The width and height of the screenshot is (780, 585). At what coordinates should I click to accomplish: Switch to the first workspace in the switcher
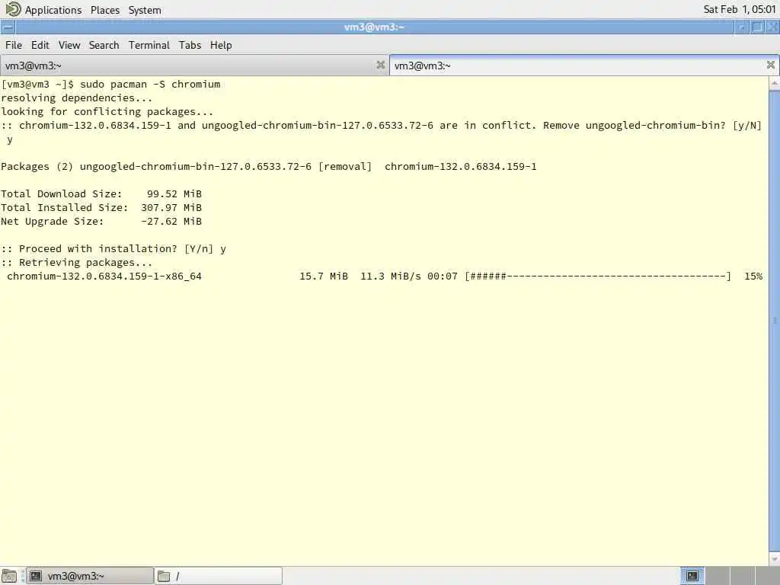pos(692,576)
